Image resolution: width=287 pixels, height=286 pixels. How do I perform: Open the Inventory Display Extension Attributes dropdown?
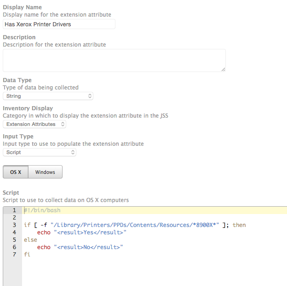click(x=34, y=124)
